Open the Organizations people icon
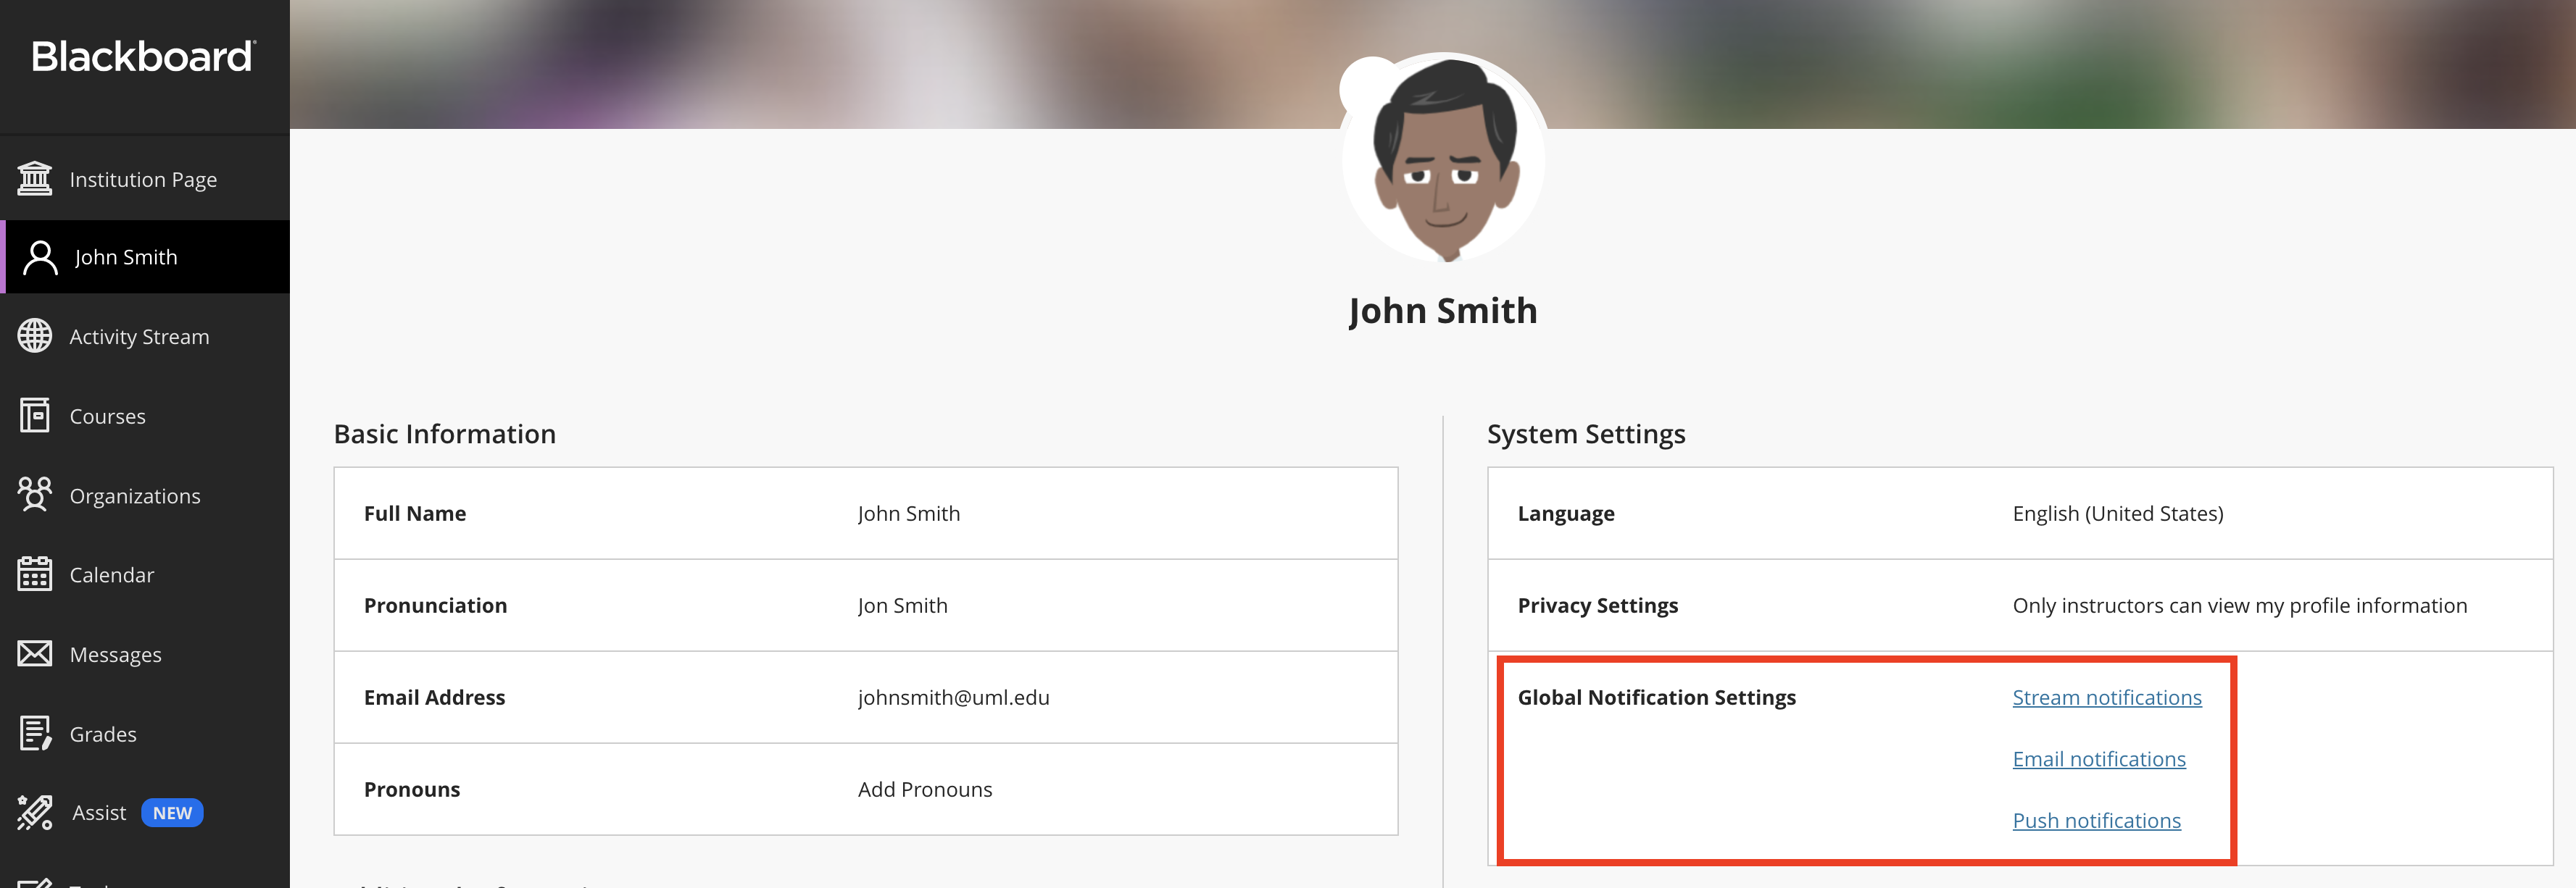 [35, 495]
